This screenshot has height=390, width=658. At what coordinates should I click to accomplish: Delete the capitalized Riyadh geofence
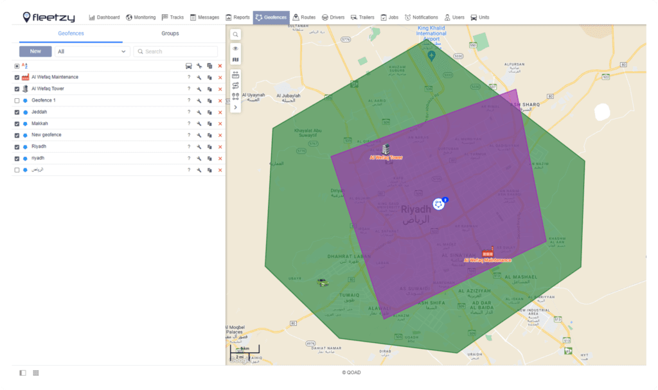tap(220, 147)
